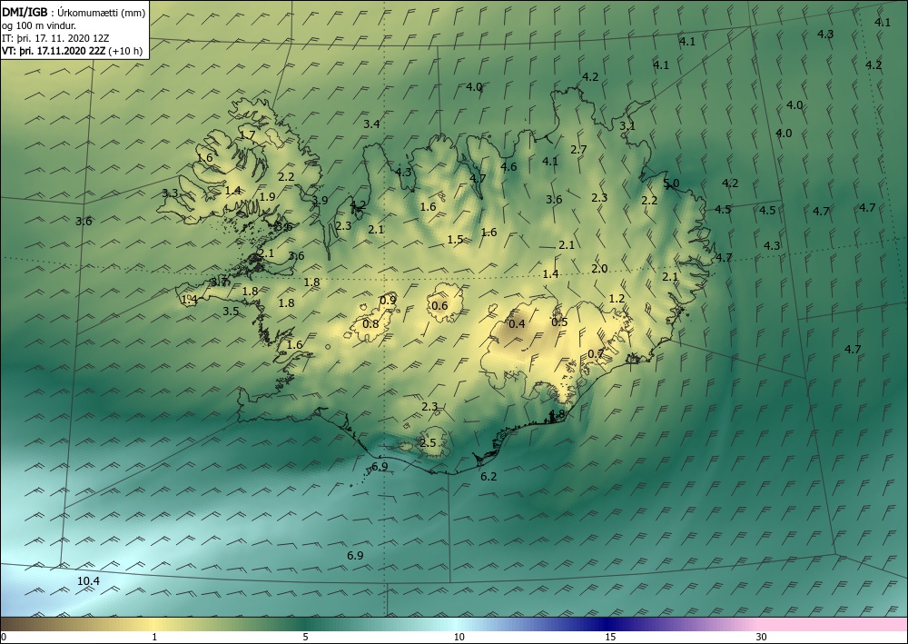Select the 2.7 value on the map

coord(578,149)
